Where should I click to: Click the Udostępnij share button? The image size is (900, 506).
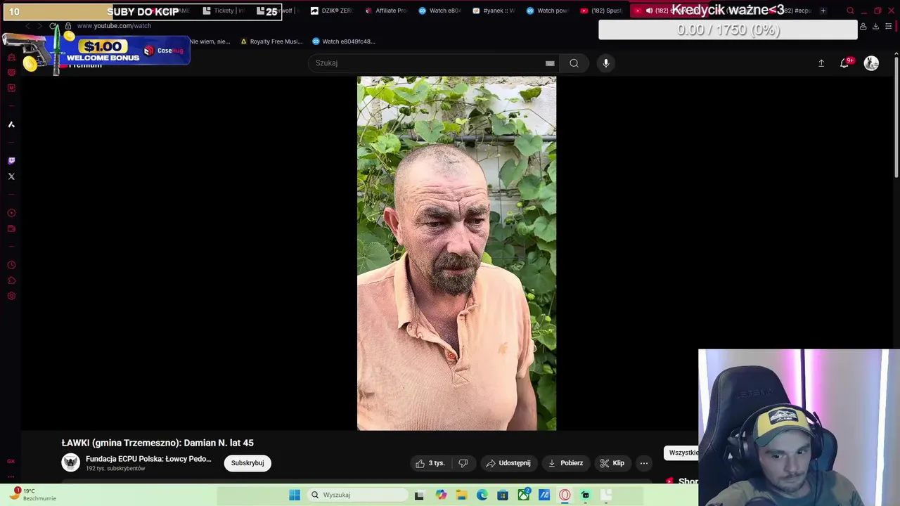point(508,463)
